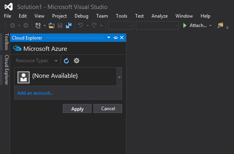
Task: Refresh the Cloud Explorer resources
Action: (x=66, y=61)
